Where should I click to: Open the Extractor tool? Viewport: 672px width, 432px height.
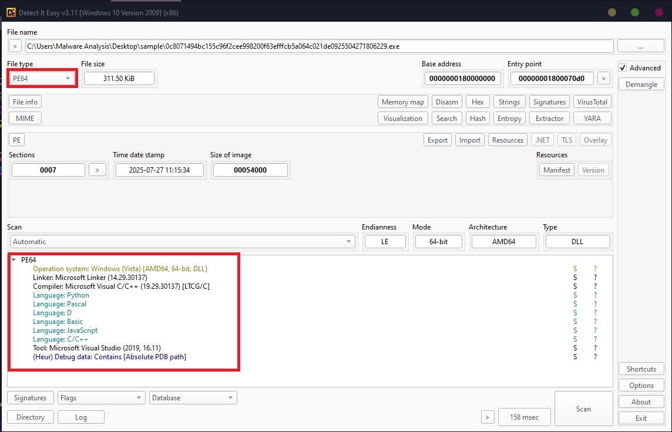click(549, 118)
